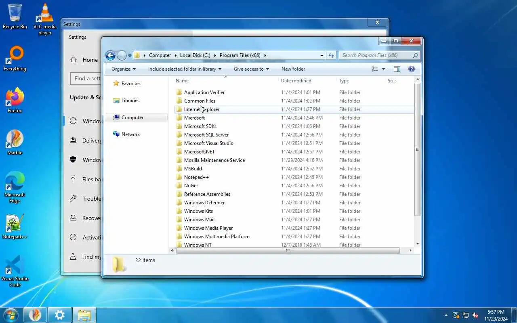This screenshot has width=517, height=323.
Task: Open Notepad++ desktop shortcut
Action: pos(15,227)
